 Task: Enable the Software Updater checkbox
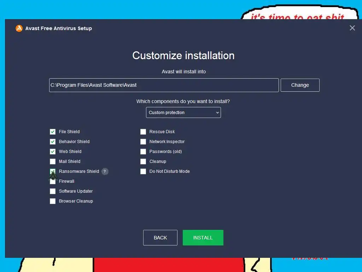pyautogui.click(x=53, y=191)
